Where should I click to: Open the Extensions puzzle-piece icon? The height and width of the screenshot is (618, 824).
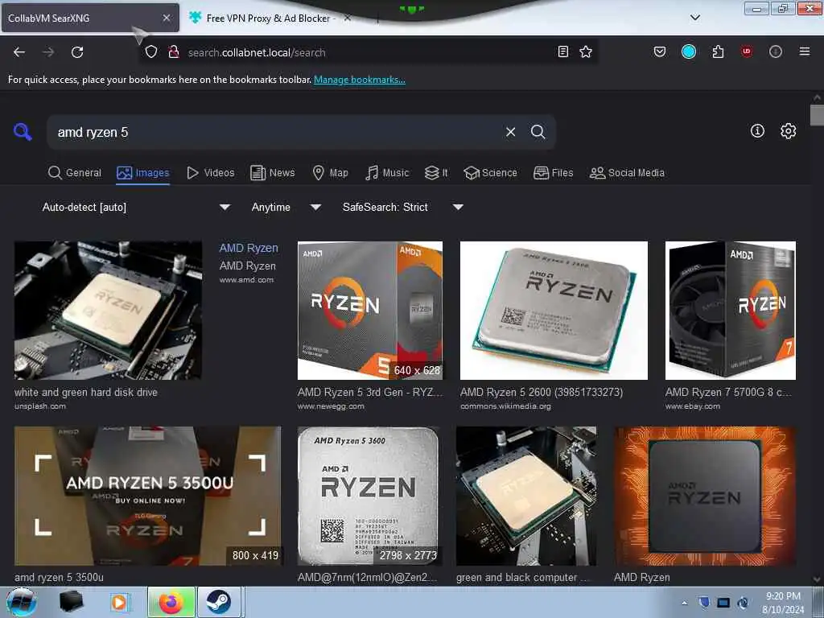point(718,51)
